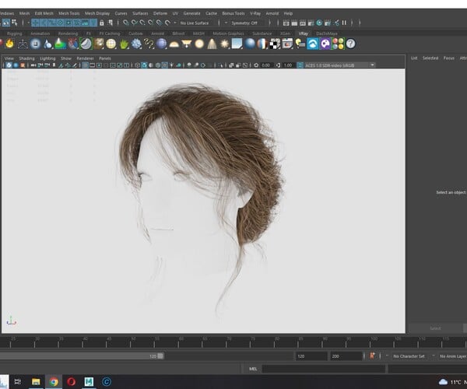Click the flame icon on V-Ray shelf
467x389 pixels.
pos(9,44)
